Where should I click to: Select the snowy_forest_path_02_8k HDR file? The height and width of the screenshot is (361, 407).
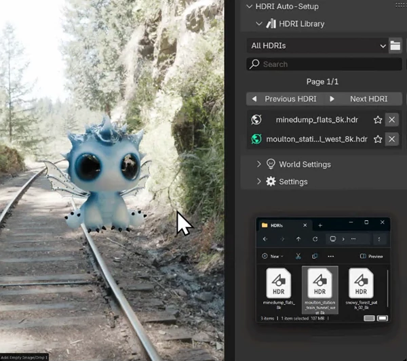click(x=362, y=289)
